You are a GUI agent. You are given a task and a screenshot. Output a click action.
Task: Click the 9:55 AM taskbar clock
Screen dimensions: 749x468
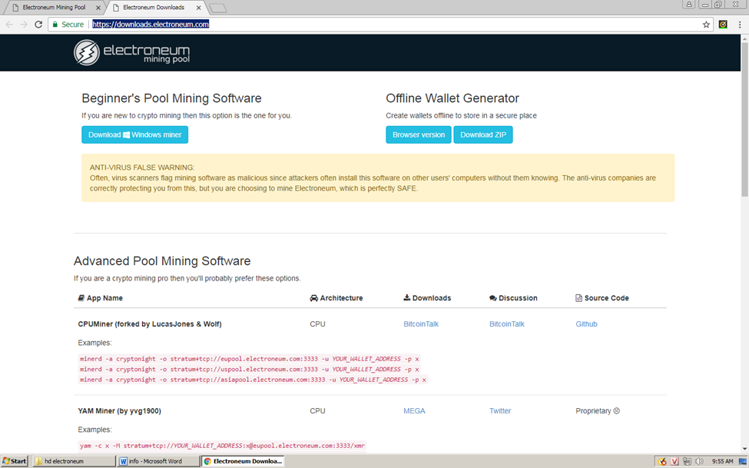tap(722, 461)
